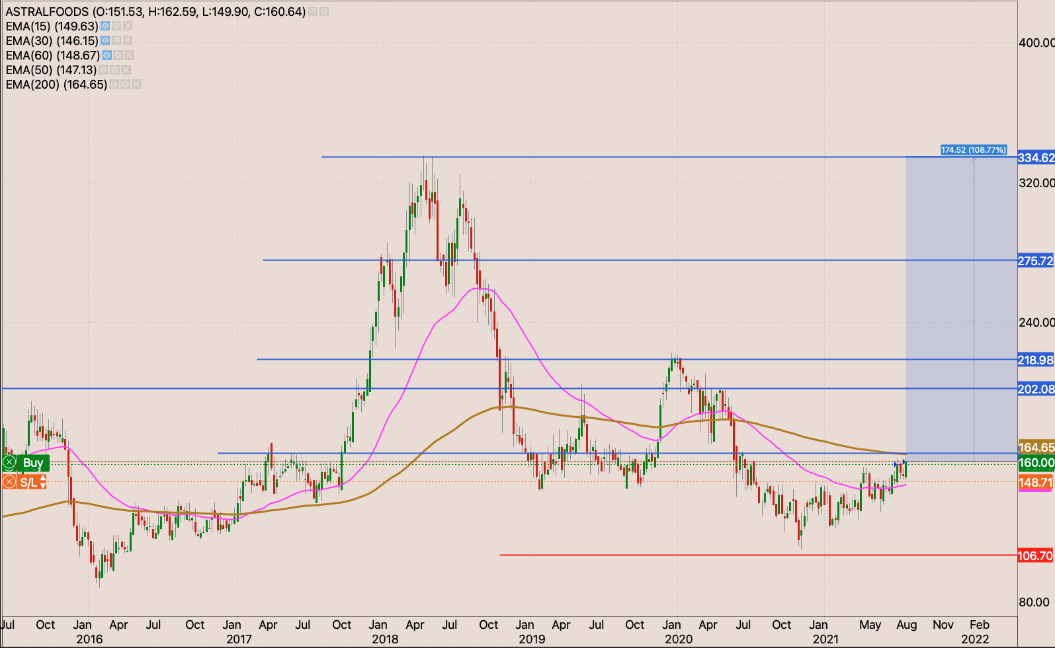Delete the EMA(60) indicator
The height and width of the screenshot is (648, 1055).
point(129,56)
